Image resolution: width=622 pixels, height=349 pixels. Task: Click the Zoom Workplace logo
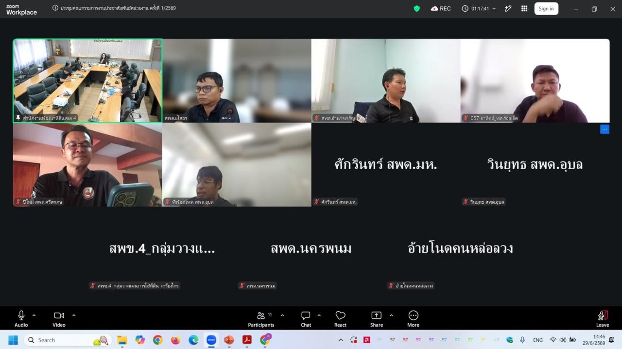tap(21, 9)
